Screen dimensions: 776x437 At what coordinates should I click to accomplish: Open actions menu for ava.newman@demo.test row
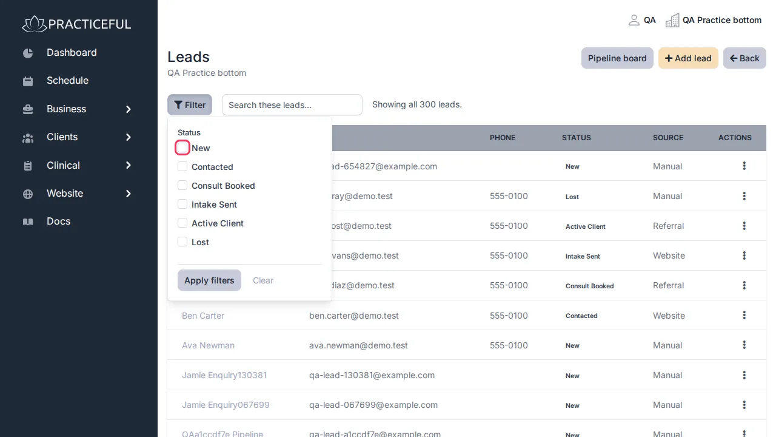point(744,345)
